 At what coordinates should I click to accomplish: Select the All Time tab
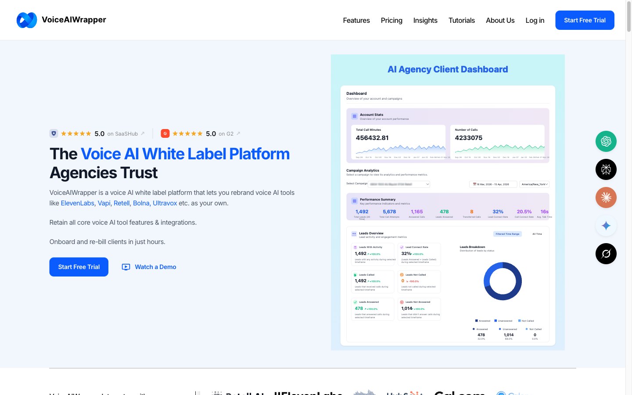pos(537,234)
